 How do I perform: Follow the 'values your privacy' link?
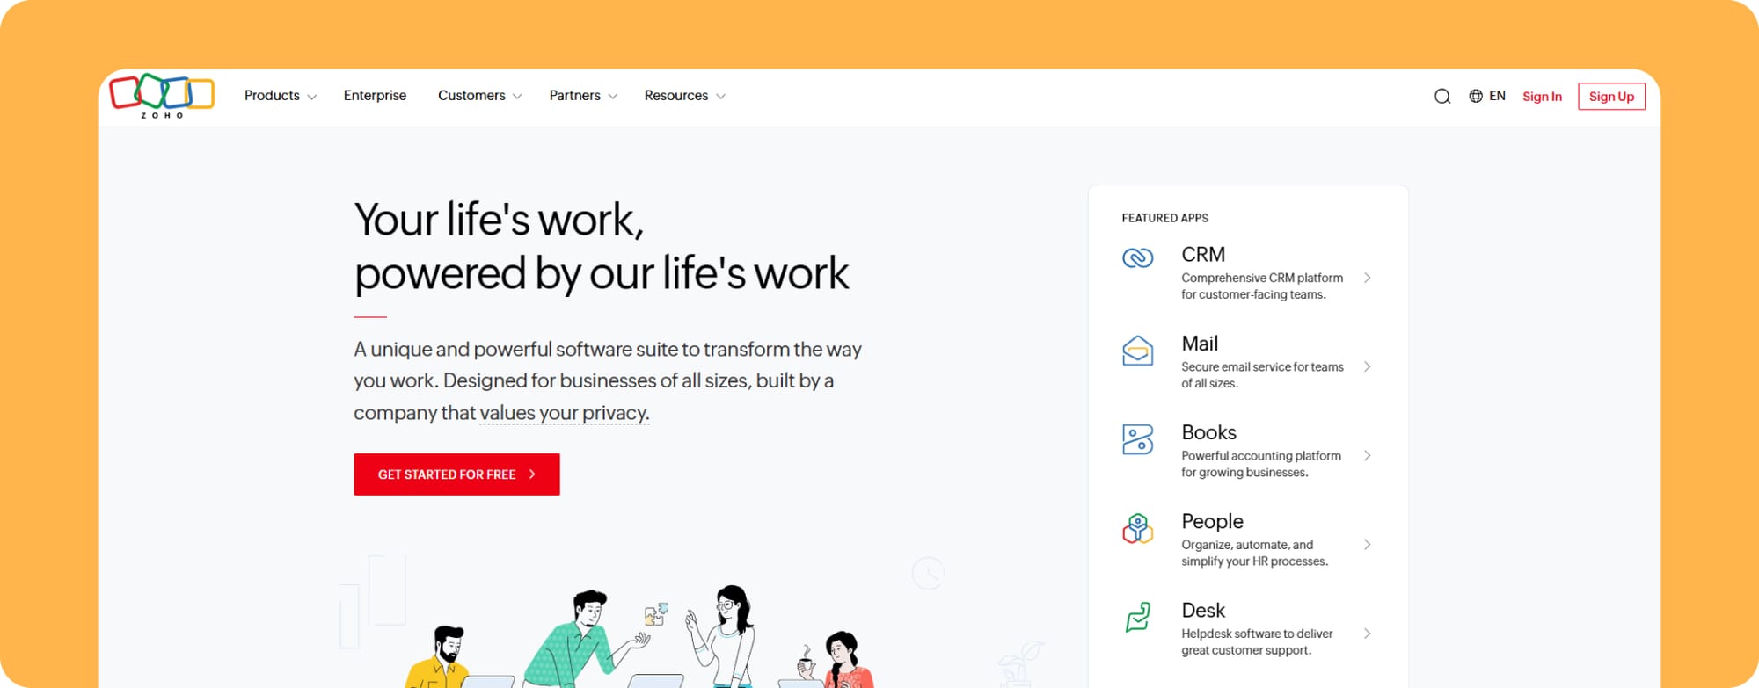[565, 413]
